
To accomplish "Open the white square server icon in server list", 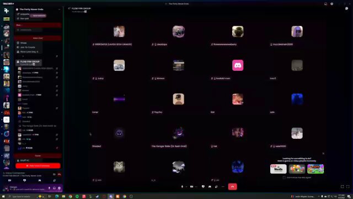I will (6, 119).
